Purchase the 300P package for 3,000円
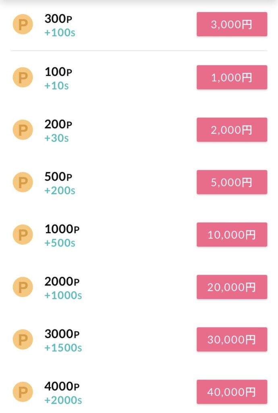The image size is (278, 413). pyautogui.click(x=232, y=24)
